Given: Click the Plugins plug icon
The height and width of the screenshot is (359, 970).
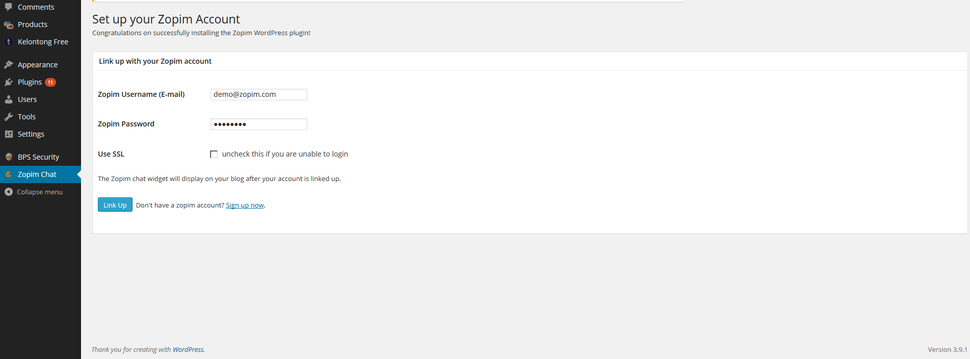Looking at the screenshot, I should tap(9, 82).
